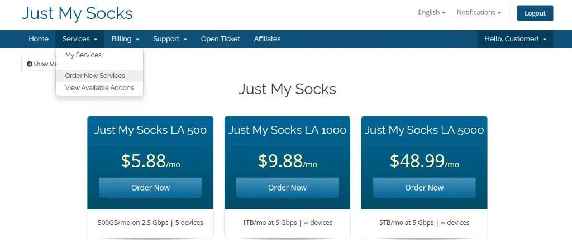This screenshot has height=249, width=572.
Task: Select View Available Addons entry
Action: click(x=99, y=87)
